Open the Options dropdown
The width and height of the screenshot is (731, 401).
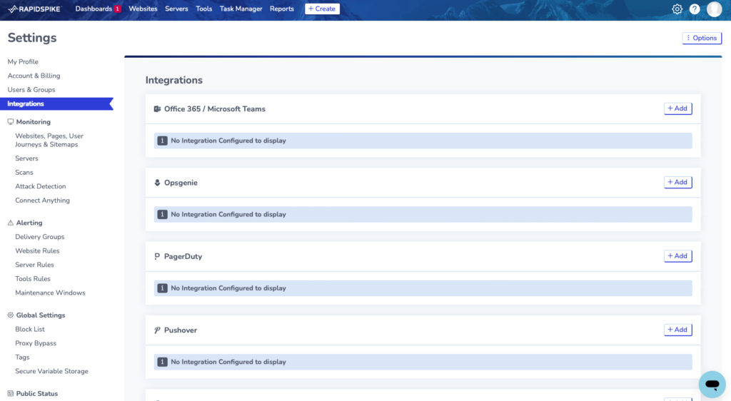[x=702, y=39]
